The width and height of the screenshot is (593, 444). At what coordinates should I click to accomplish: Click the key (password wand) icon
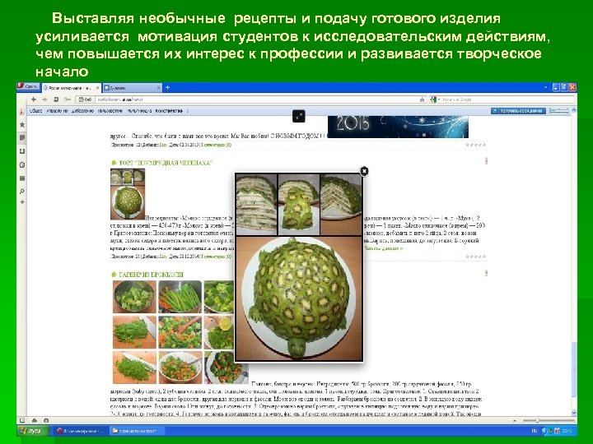tap(68, 99)
